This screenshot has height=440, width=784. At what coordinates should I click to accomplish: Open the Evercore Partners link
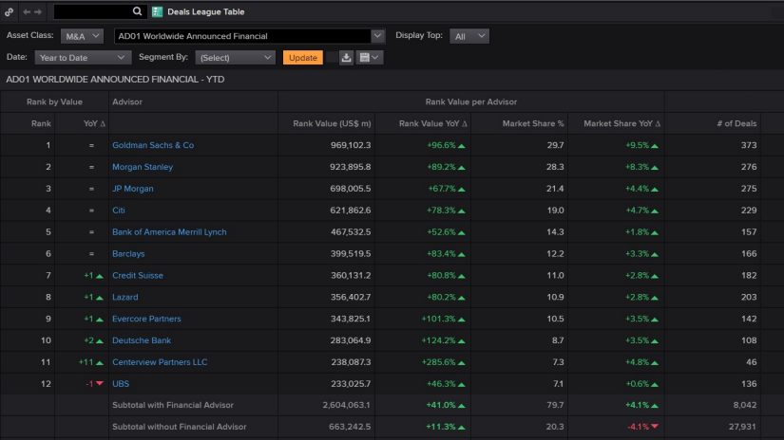tap(146, 319)
